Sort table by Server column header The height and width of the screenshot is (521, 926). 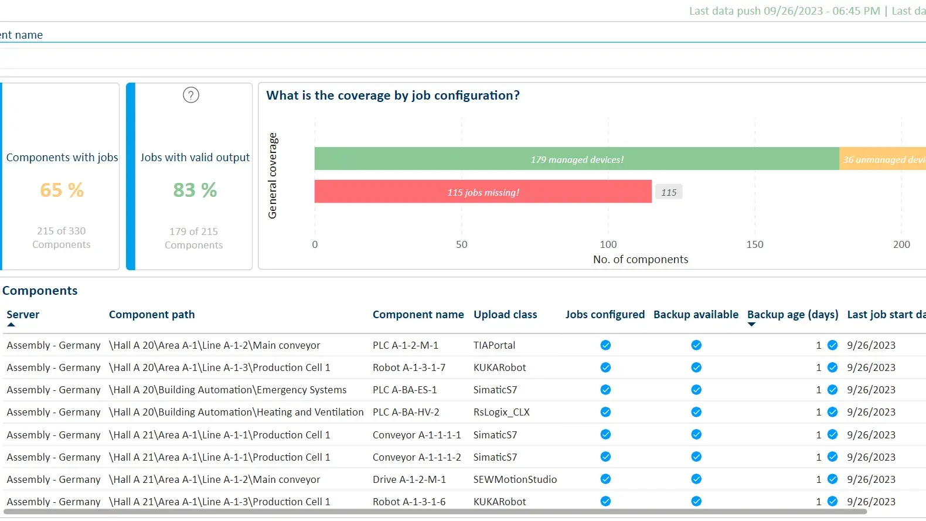tap(23, 315)
